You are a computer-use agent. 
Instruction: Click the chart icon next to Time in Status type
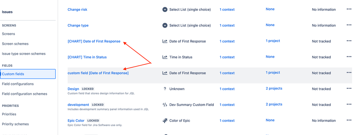(x=165, y=57)
